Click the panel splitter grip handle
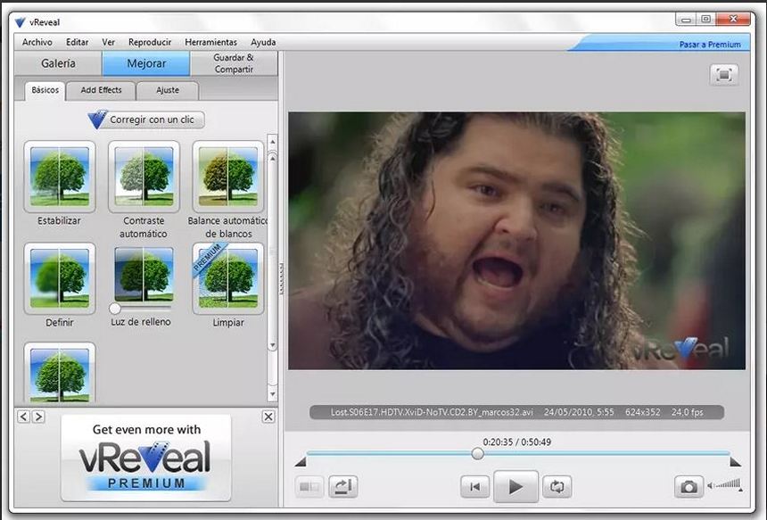This screenshot has width=767, height=520. tap(281, 278)
